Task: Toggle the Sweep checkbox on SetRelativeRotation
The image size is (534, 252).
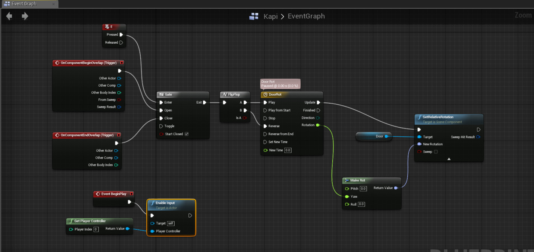Action: (x=436, y=152)
